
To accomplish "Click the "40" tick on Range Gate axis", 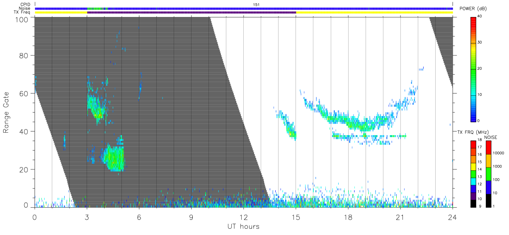I will pos(24,131).
